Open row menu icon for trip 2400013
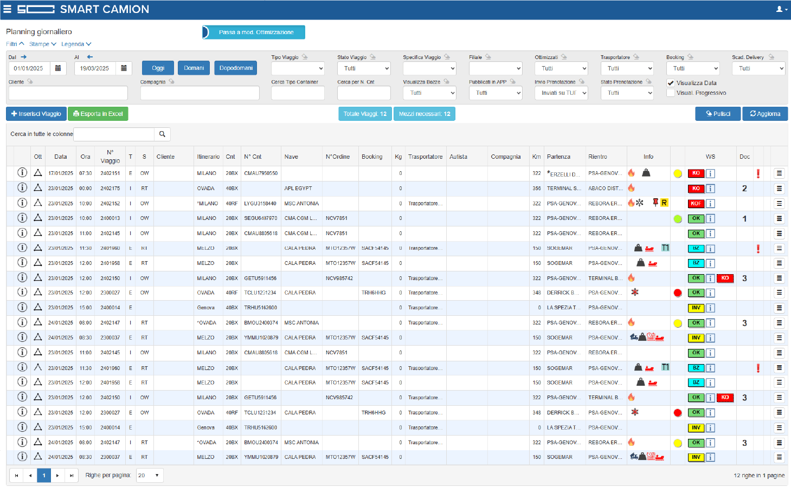791x493 pixels. pyautogui.click(x=779, y=218)
